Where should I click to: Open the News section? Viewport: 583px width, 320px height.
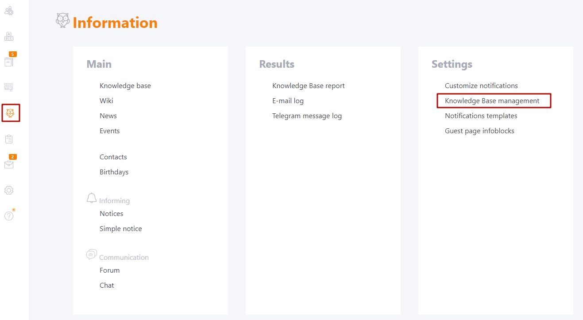pyautogui.click(x=108, y=116)
